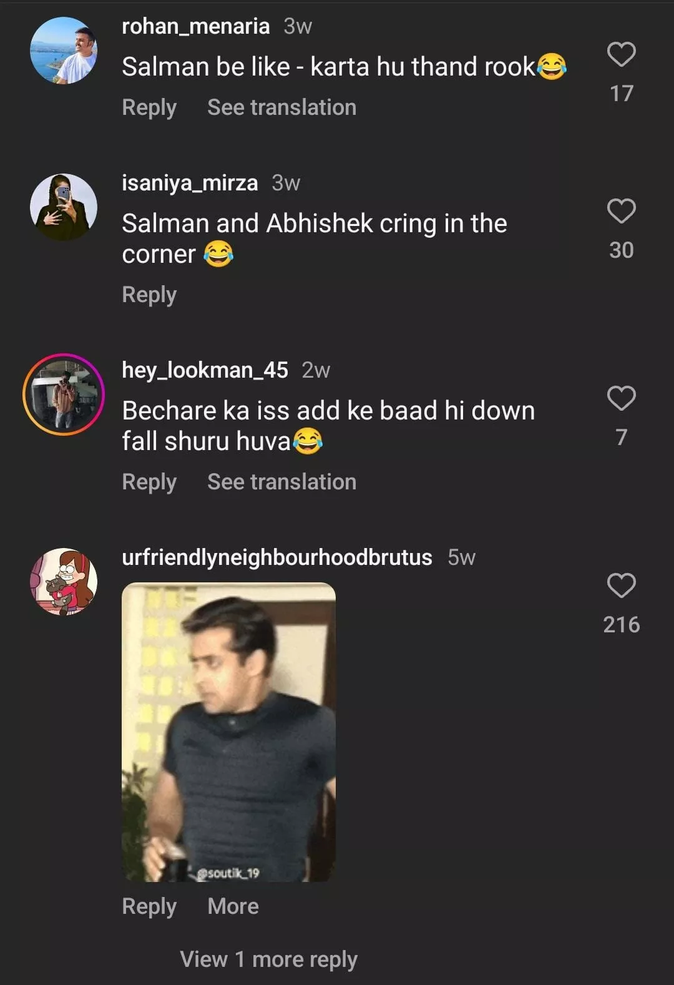Open More options under the GIF comment
The width and height of the screenshot is (674, 985).
(x=233, y=906)
